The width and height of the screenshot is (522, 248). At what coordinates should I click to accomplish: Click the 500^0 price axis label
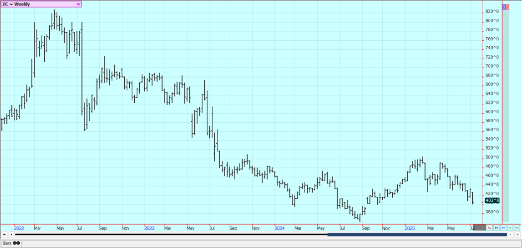pos(492,157)
